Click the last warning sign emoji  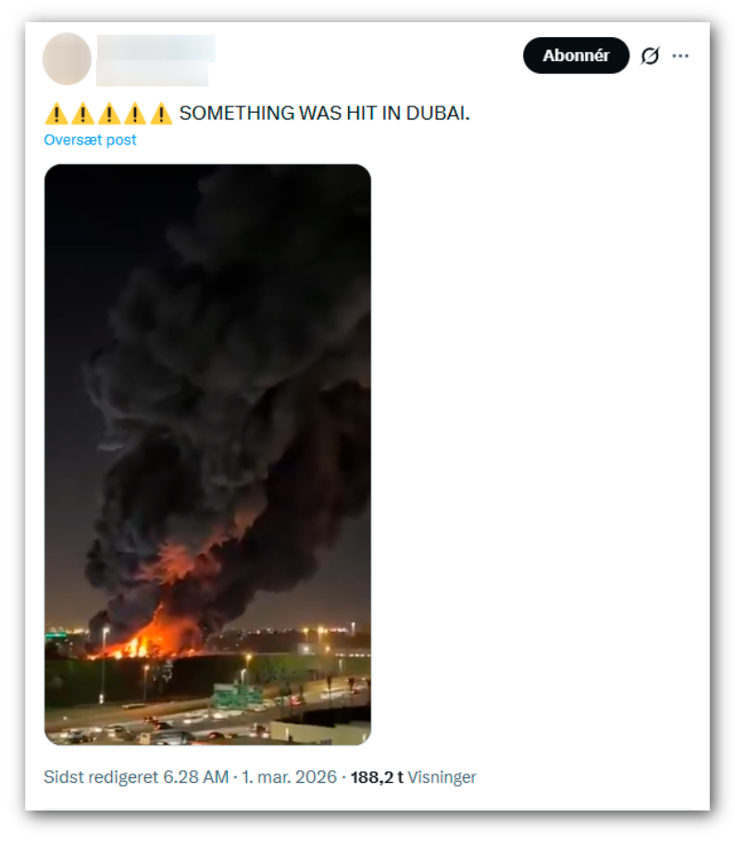161,113
